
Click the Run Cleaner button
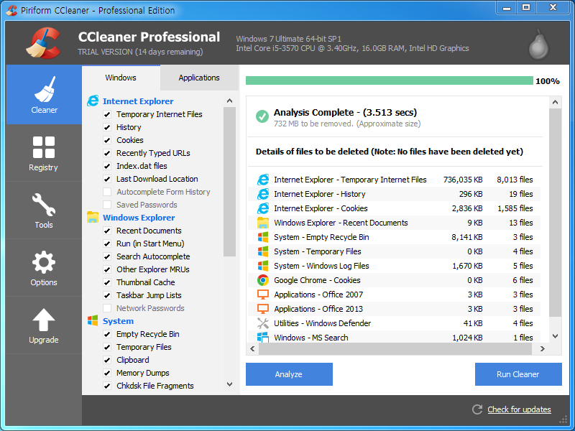tap(518, 374)
